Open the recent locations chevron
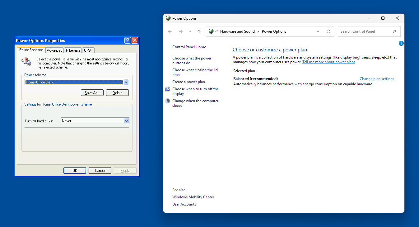This screenshot has height=227, width=419. (190, 31)
